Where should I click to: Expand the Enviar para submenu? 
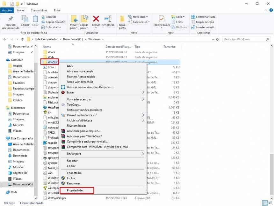[103, 154]
